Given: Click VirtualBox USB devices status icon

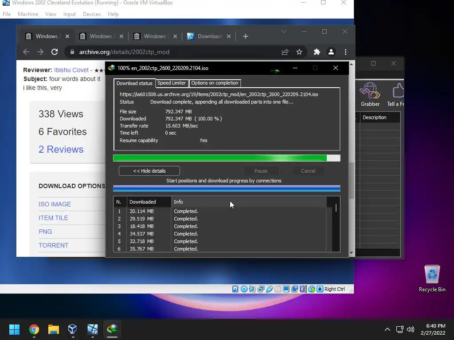Looking at the screenshot, I should click(269, 289).
